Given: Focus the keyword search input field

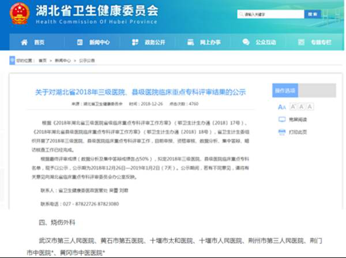Looking at the screenshot, I should (x=271, y=14).
